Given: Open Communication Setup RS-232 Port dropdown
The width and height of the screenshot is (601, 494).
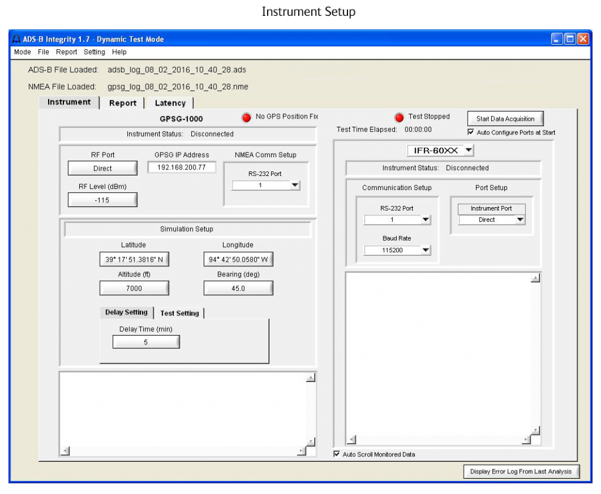Looking at the screenshot, I should (397, 220).
